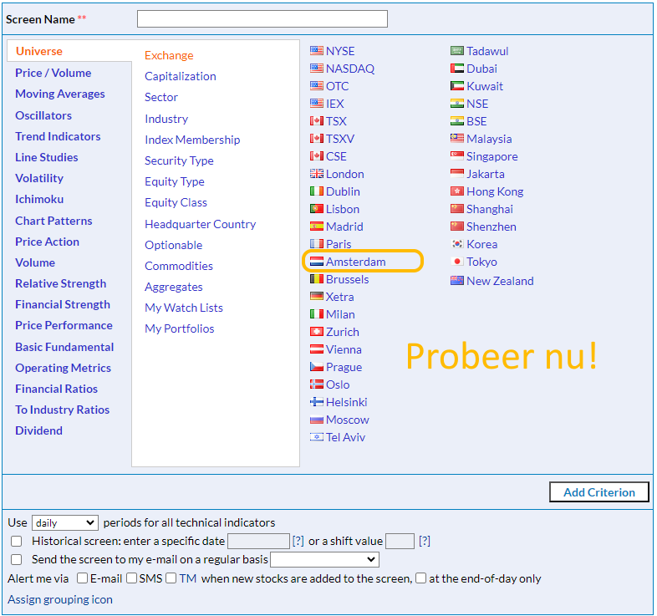Click the Hong Kong flag icon
The image size is (657, 616).
(456, 191)
